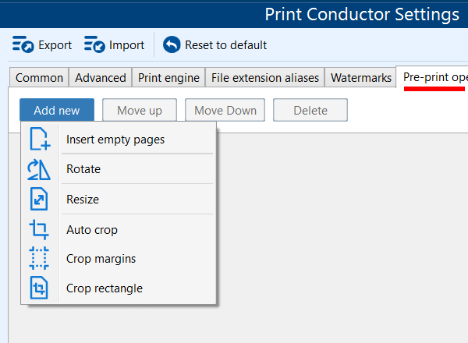
Task: Click the Insert empty pages icon
Action: [40, 139]
